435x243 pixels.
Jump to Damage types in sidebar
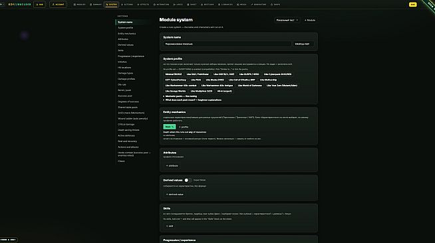pos(126,73)
